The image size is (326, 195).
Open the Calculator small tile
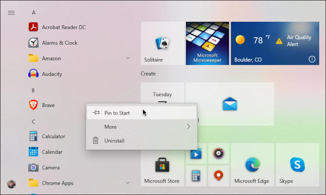(196, 176)
